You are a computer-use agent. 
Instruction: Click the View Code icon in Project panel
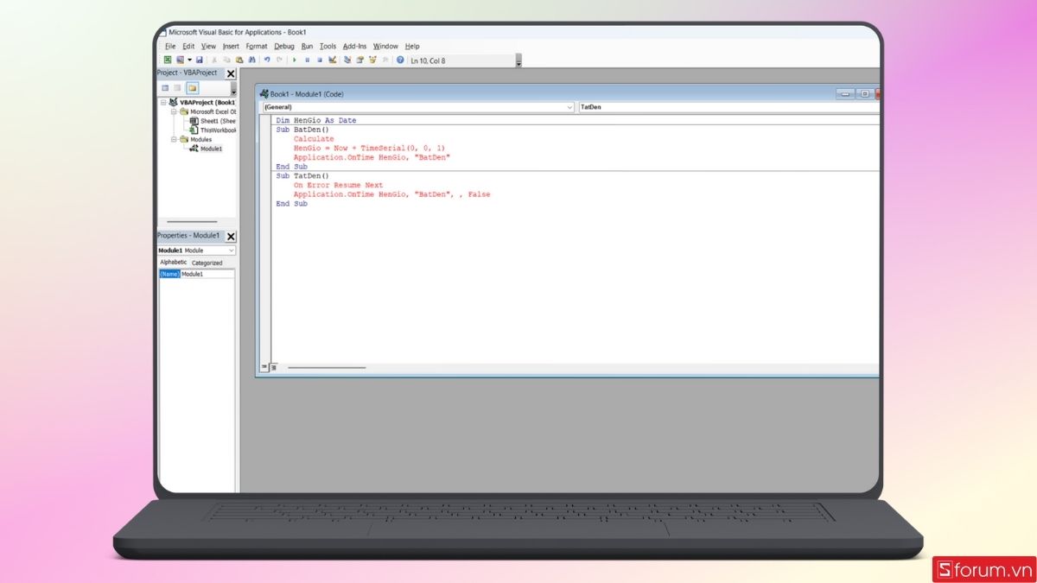coord(165,87)
